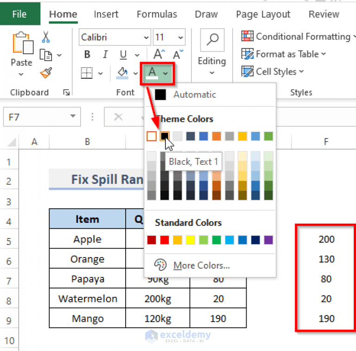
Task: Click the Cut scissors icon
Action: point(46,37)
